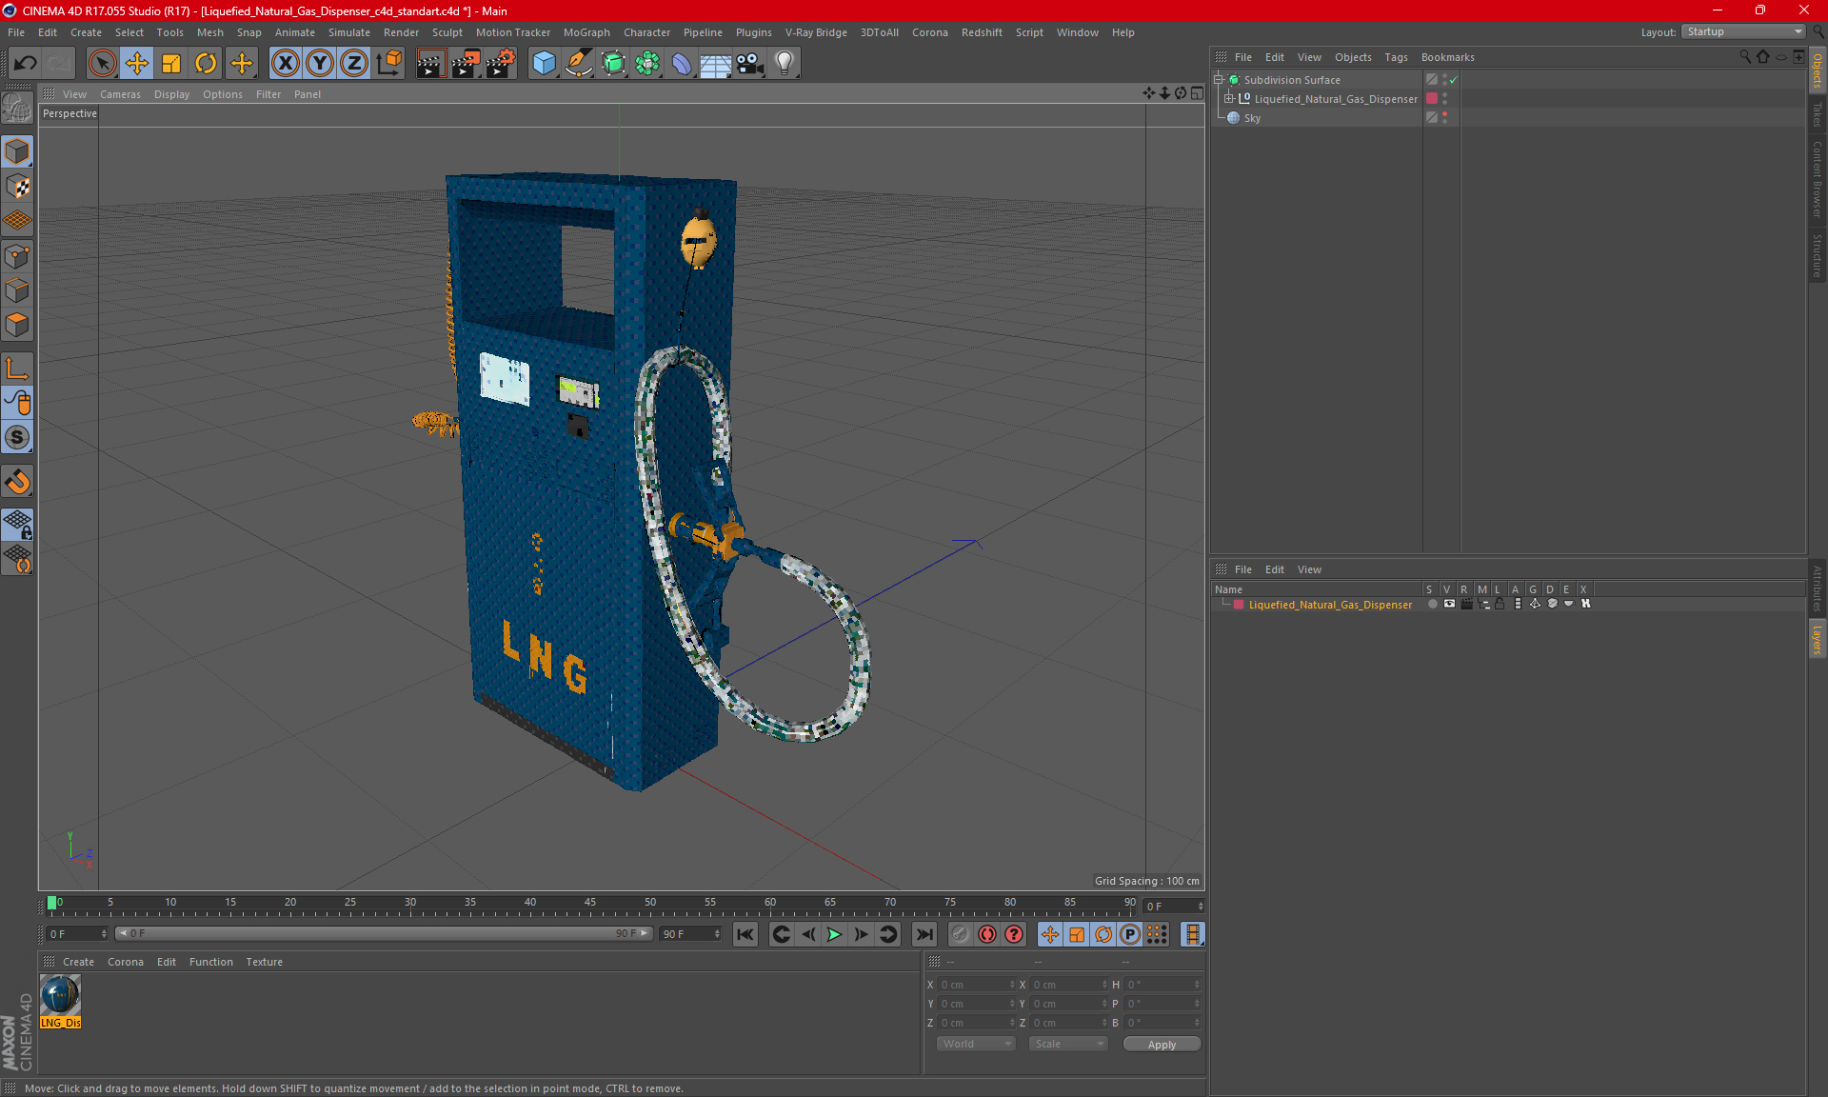Select the Live Selection tool
Image resolution: width=1828 pixels, height=1097 pixels.
102,64
